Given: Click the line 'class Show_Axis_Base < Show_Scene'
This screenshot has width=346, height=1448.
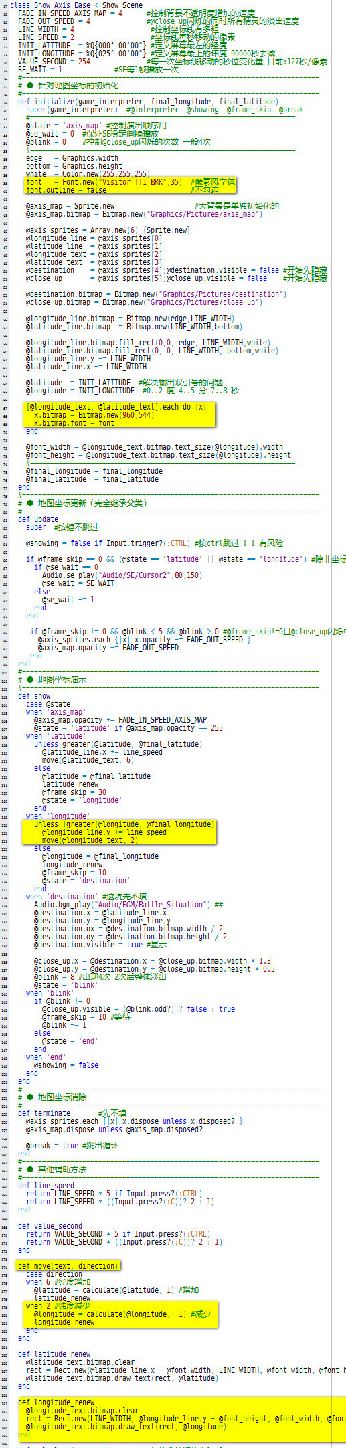Looking at the screenshot, I should 76,5.
